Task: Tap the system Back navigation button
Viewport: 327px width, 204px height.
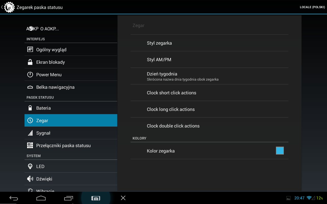Action: click(x=14, y=198)
